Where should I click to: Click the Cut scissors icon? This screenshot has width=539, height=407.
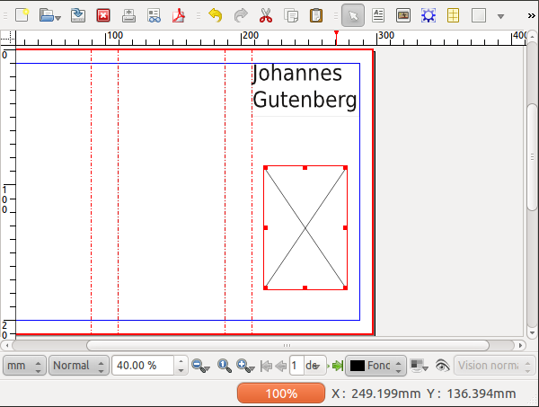(x=266, y=15)
